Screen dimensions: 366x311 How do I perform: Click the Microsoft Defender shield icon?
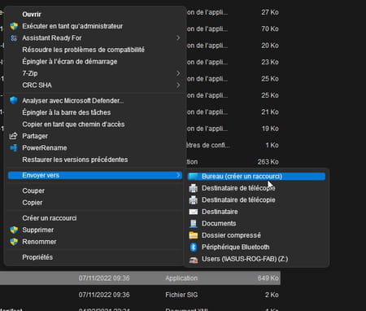14,100
